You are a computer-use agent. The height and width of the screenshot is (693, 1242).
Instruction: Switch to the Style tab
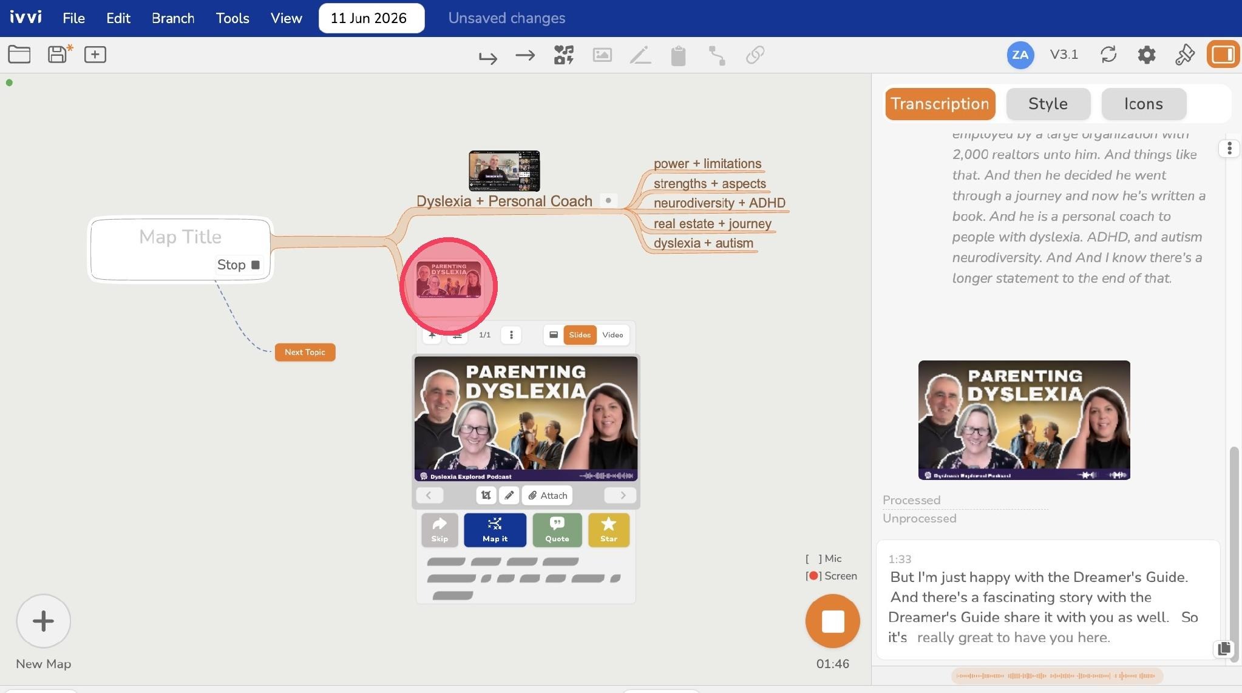1048,104
